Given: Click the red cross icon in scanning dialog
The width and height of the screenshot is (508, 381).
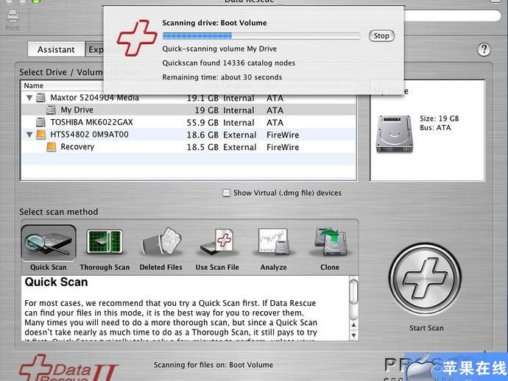Looking at the screenshot, I should 137,38.
